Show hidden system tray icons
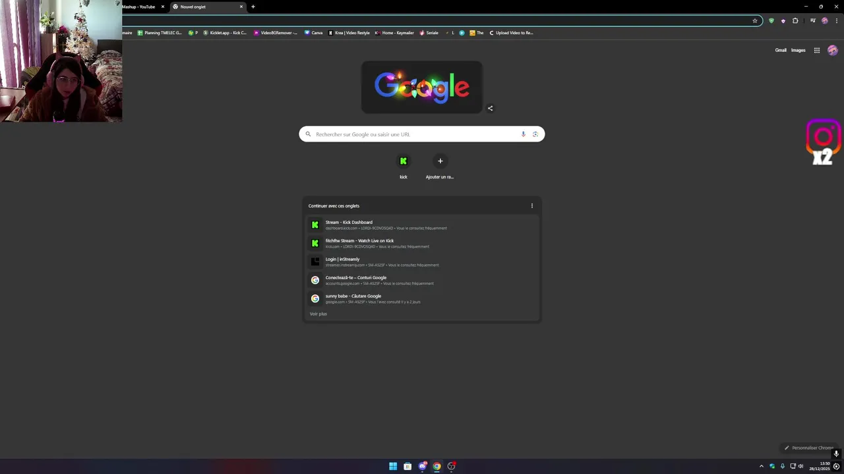 762,466
